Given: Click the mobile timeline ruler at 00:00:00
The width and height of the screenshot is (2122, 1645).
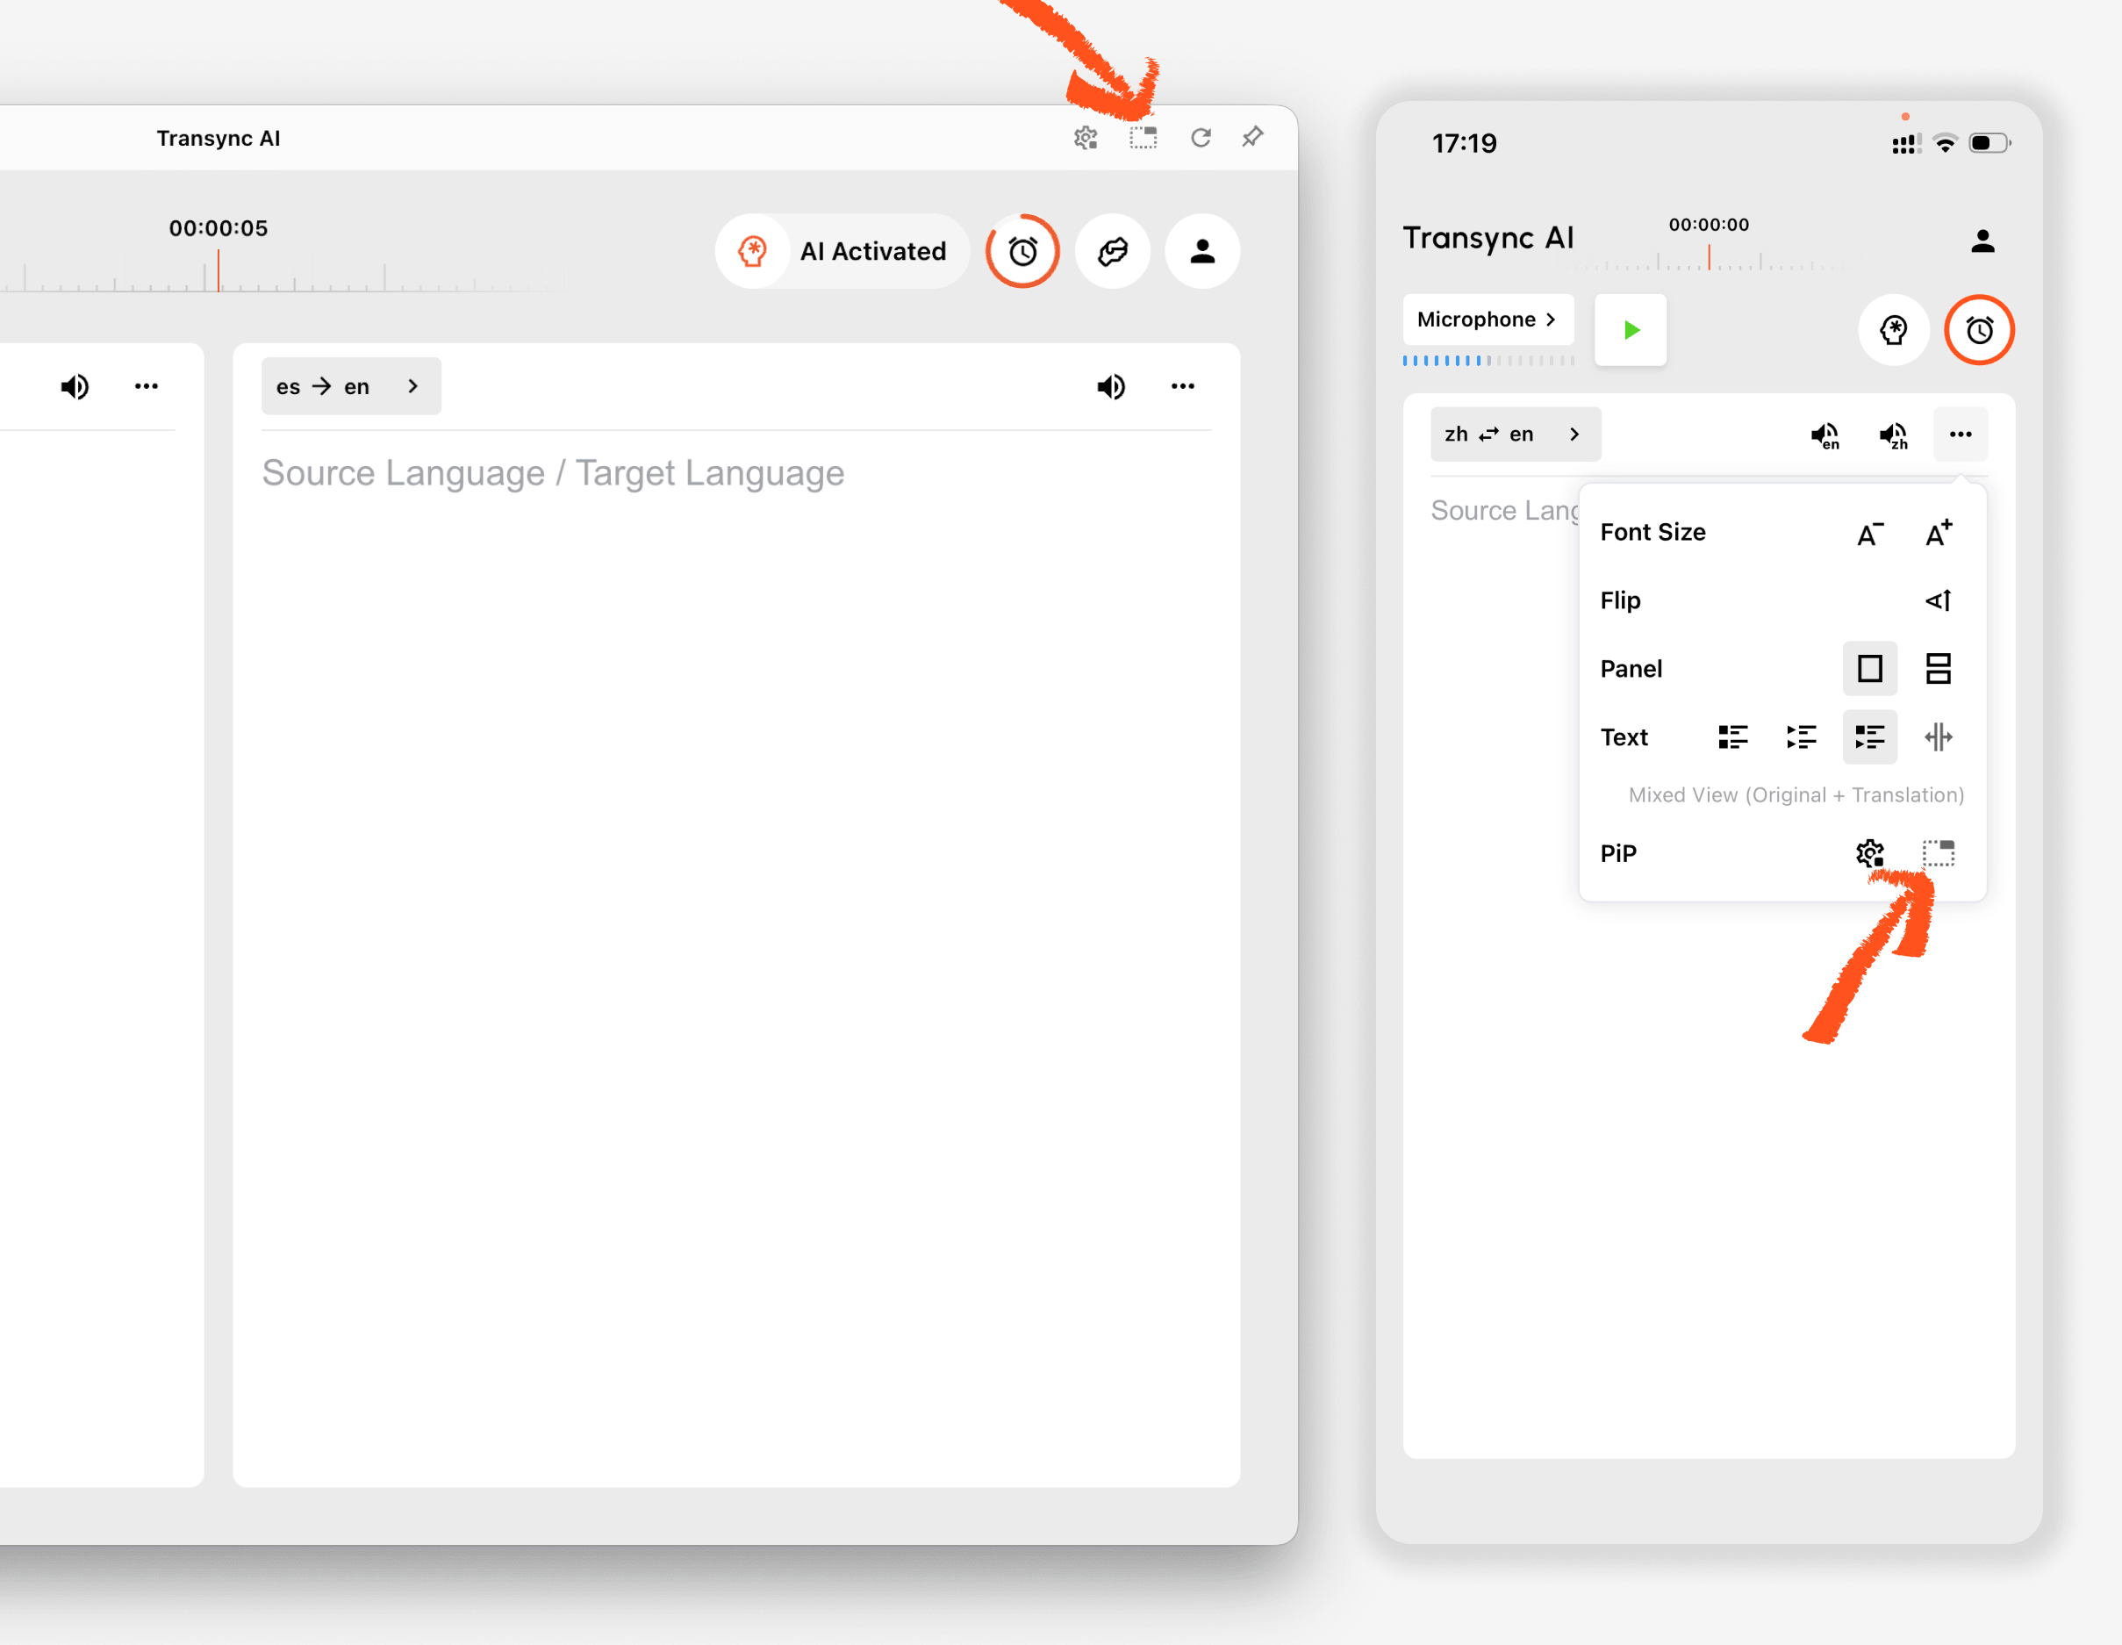Looking at the screenshot, I should (1709, 256).
